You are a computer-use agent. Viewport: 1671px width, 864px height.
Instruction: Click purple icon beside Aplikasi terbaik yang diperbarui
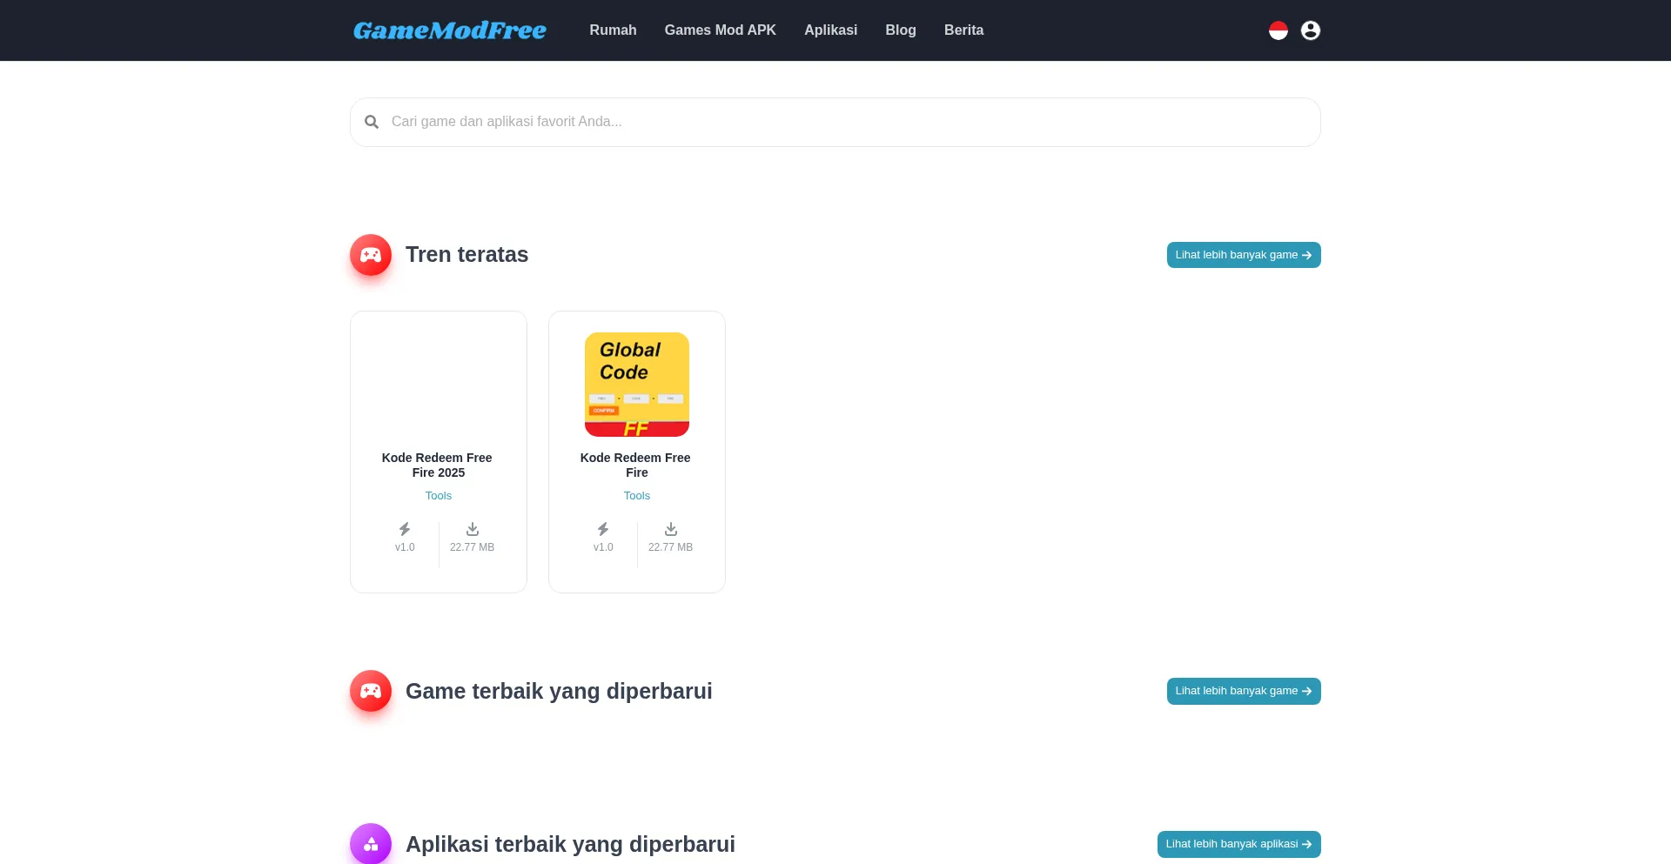click(x=371, y=843)
